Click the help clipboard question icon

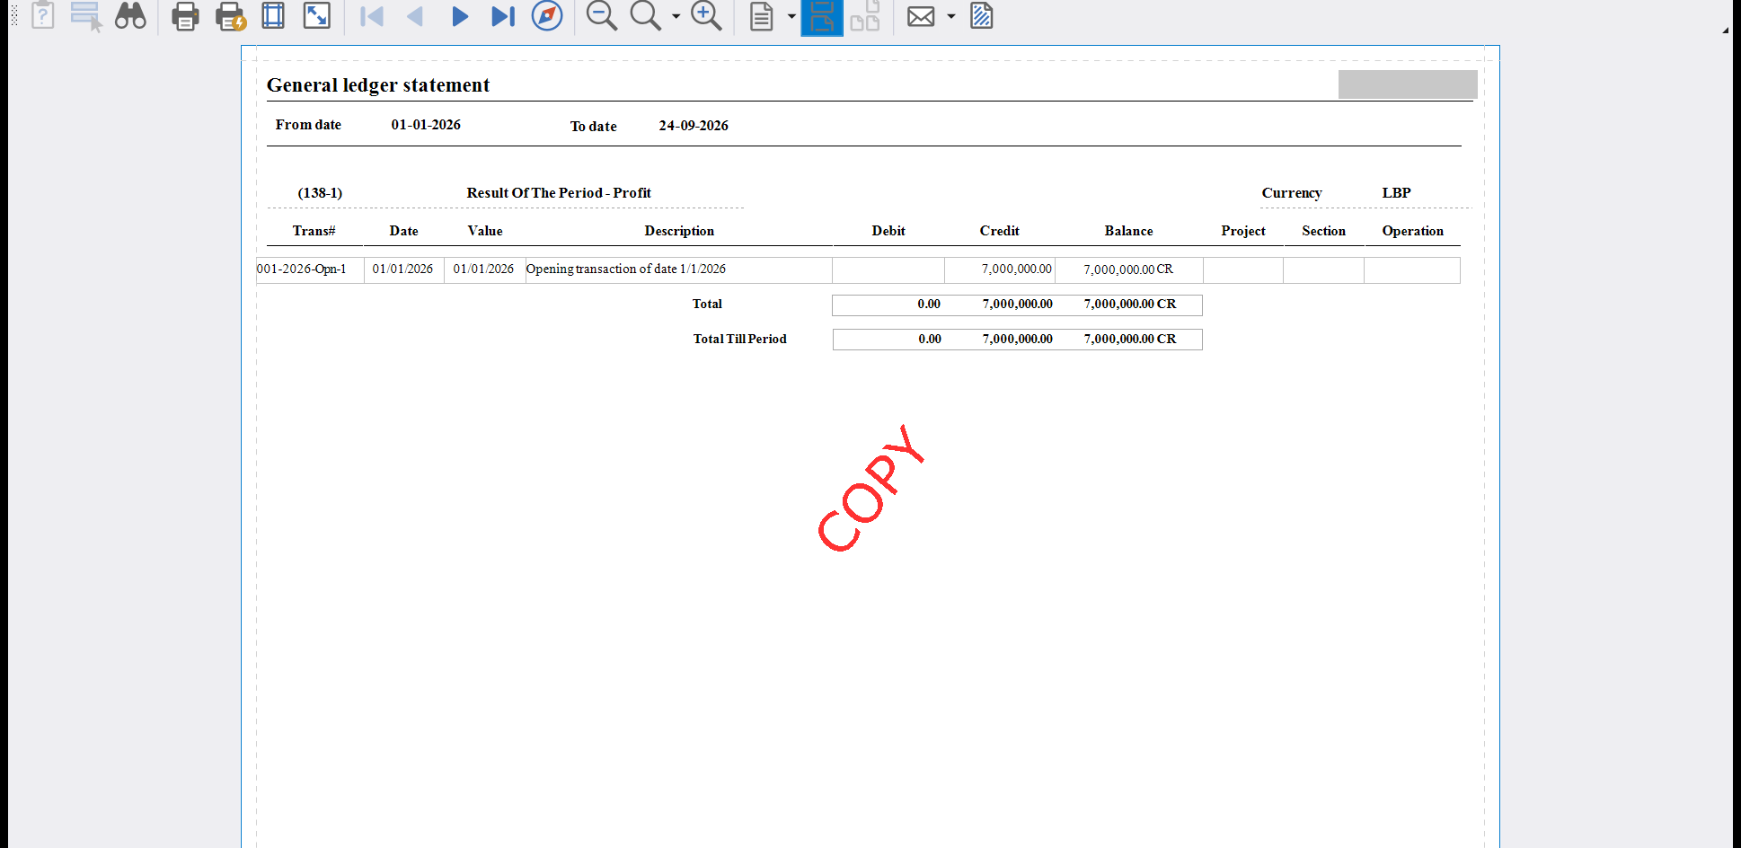[42, 15]
